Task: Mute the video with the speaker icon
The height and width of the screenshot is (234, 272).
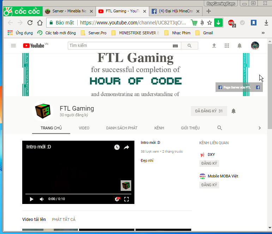Action: 42,199
